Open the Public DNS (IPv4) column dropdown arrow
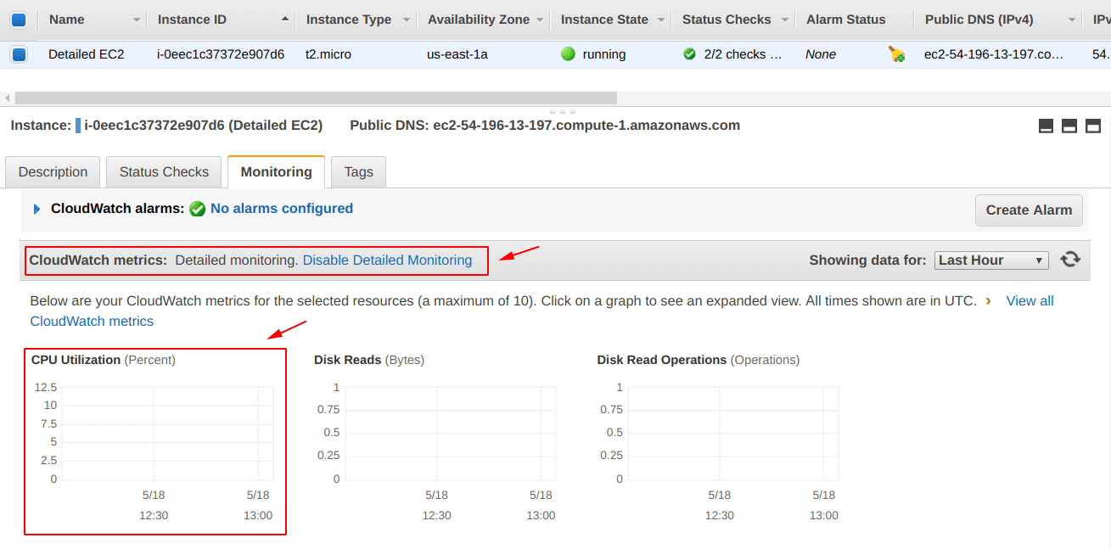This screenshot has width=1111, height=549. pyautogui.click(x=1071, y=20)
